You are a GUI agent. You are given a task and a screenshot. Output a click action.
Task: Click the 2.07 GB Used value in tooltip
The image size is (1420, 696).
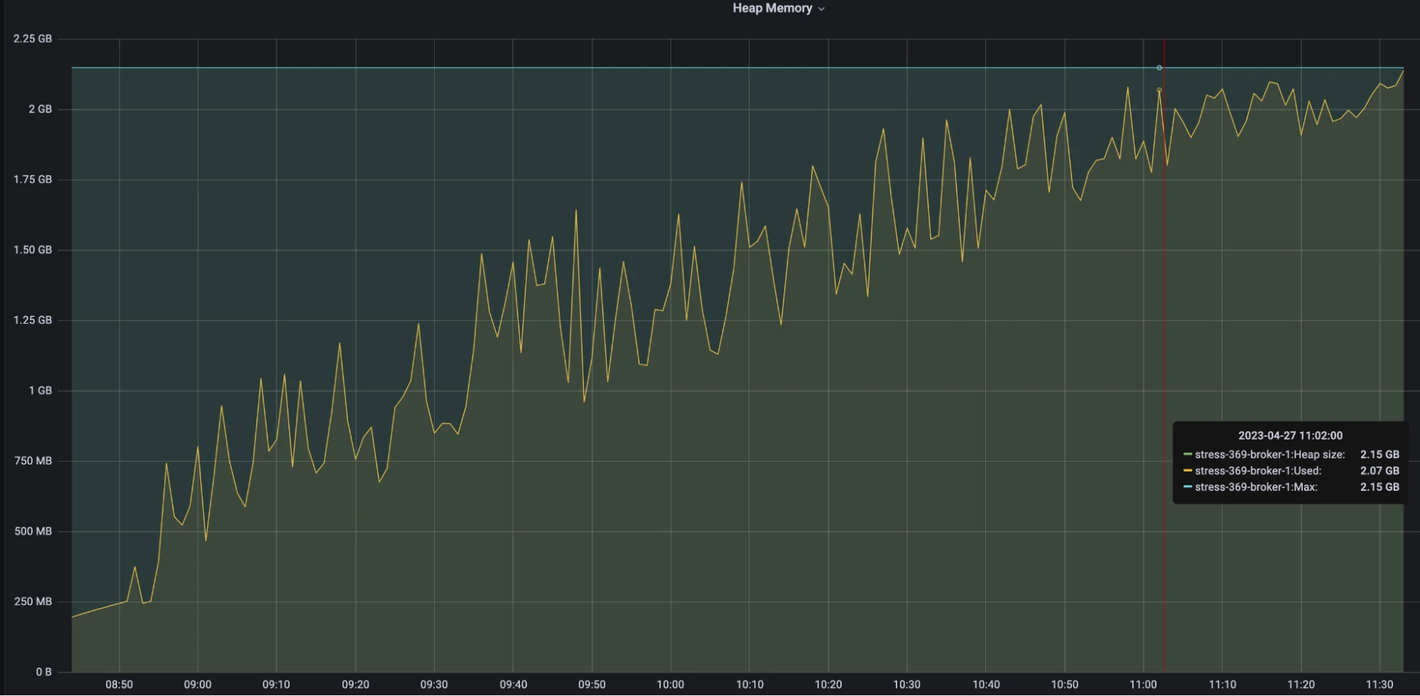pos(1379,471)
